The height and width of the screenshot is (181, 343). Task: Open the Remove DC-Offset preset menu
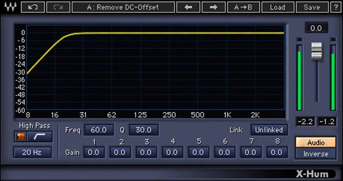[x=123, y=7]
